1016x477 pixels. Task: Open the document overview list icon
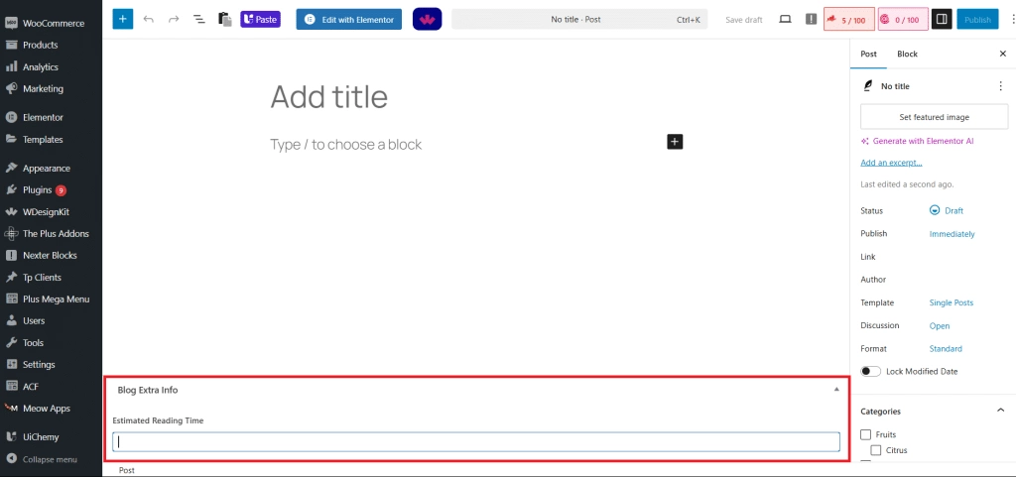[198, 19]
